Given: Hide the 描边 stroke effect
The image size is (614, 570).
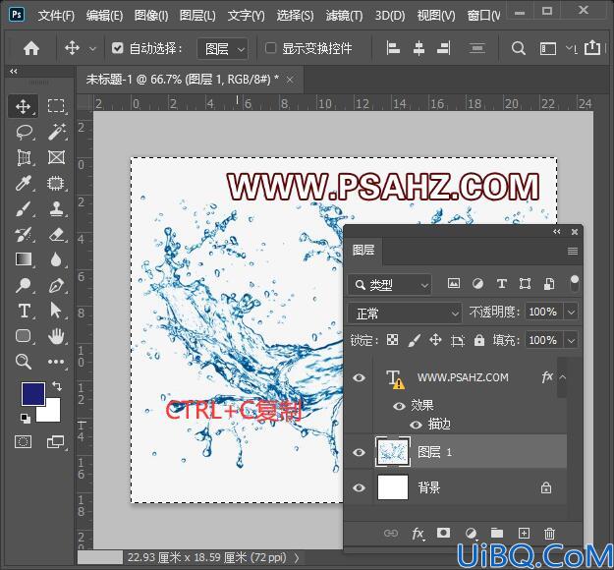Looking at the screenshot, I should [416, 425].
